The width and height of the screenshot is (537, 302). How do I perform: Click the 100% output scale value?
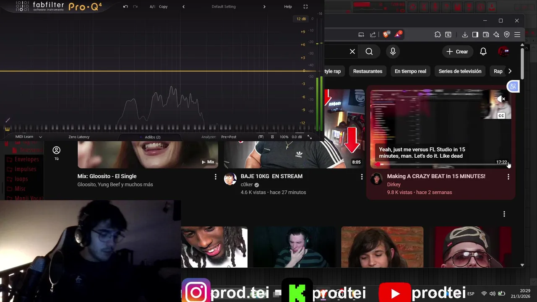pos(284,137)
